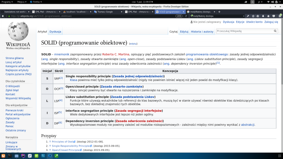283x159 pixels.
Task: Go to the Firefox home page icon
Action: tap(267, 16)
